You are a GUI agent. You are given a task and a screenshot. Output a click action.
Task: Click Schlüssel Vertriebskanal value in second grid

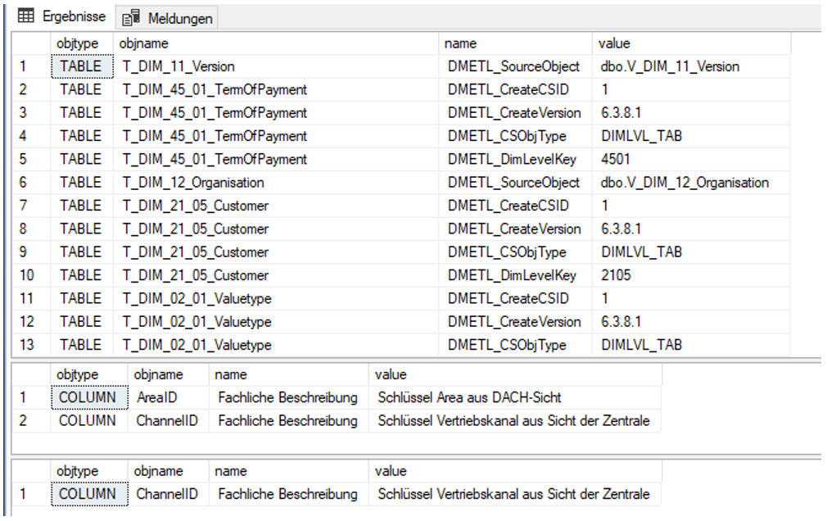coord(515,421)
